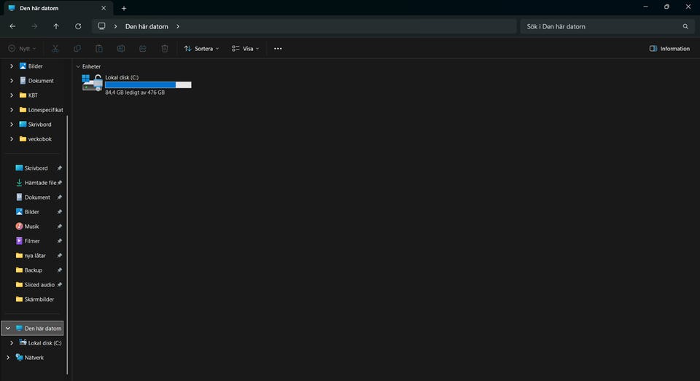Click chevron after Den här datorn breadcrumb
The image size is (700, 381).
(x=178, y=26)
